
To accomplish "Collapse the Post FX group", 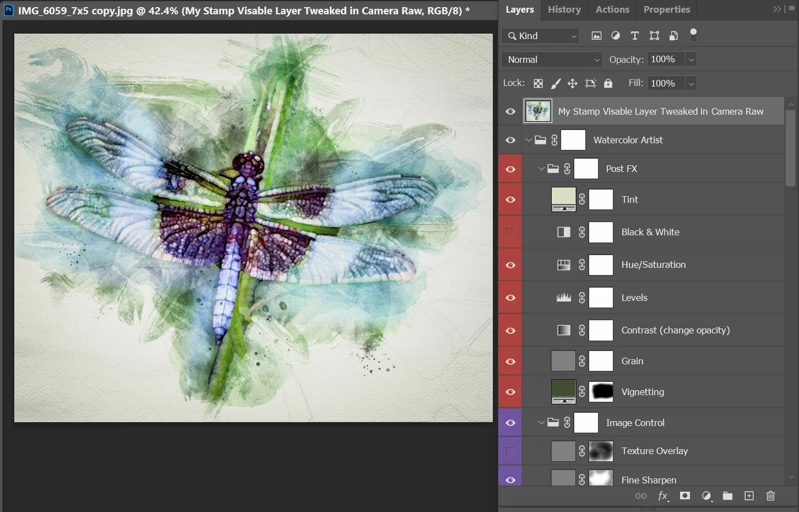I will [541, 169].
